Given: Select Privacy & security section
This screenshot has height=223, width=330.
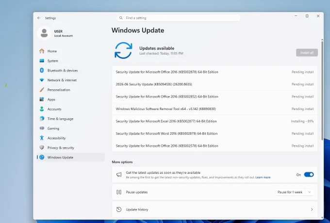Looking at the screenshot, I should coord(71,148).
